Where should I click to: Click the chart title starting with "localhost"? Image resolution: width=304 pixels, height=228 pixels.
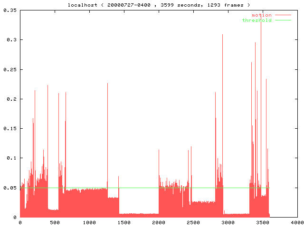coord(153,4)
